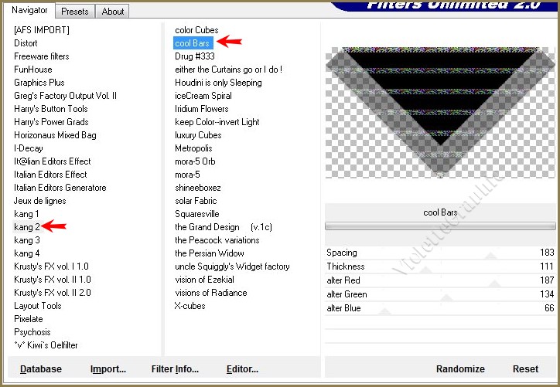Screen dimensions: 560x387
Task: Select the Navigator tab
Action: pos(30,11)
